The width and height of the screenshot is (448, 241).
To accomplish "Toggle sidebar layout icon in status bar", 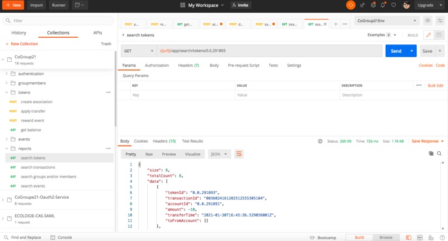I will (409, 237).
